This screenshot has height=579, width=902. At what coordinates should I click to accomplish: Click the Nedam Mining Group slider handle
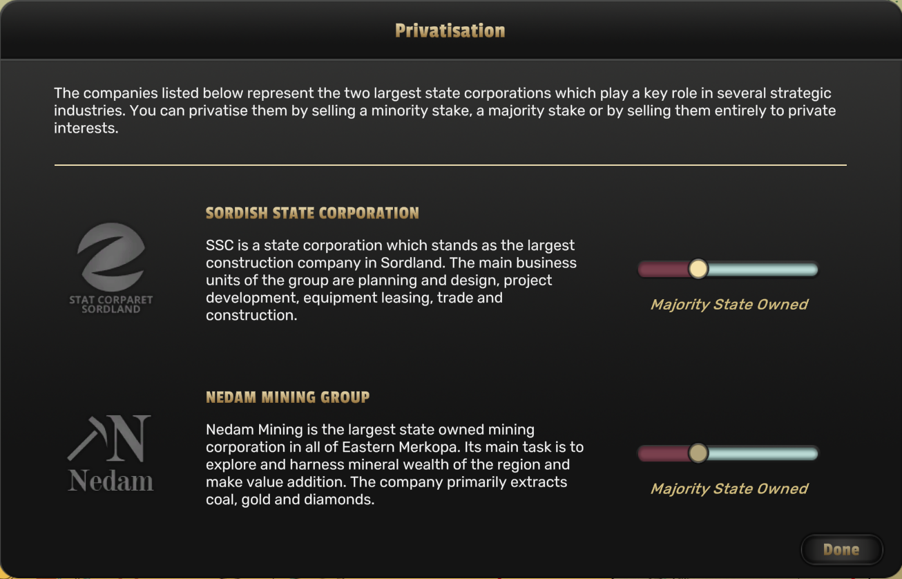click(698, 453)
